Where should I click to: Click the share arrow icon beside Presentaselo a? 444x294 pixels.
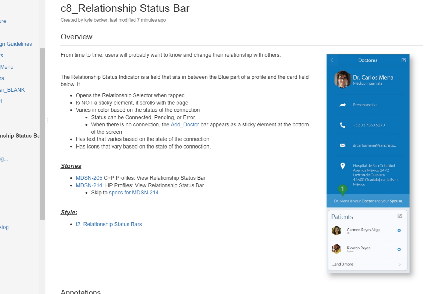(x=342, y=105)
